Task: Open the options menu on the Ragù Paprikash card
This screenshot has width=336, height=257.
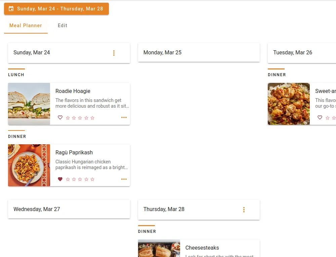Action: coord(124,179)
